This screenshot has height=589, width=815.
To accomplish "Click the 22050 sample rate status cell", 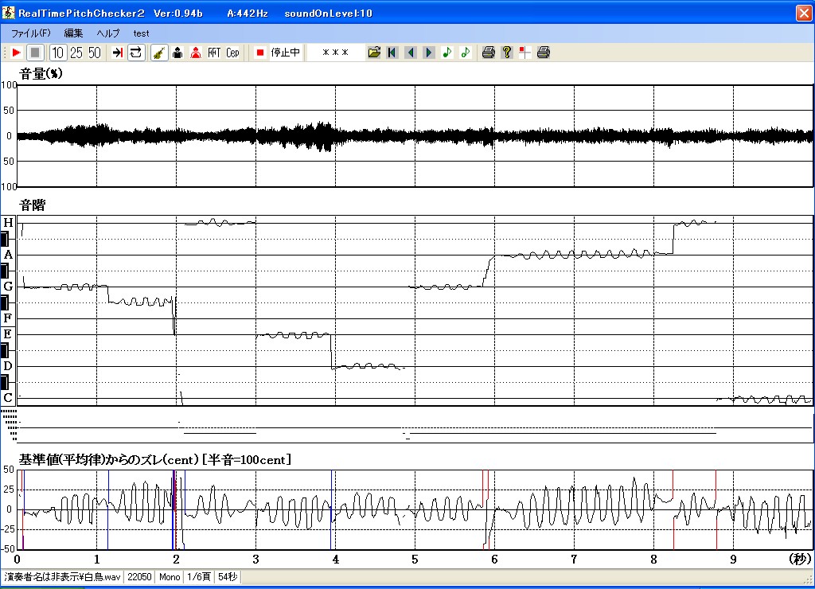I will 139,577.
